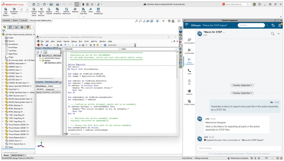
Task: Open Network in the 3DSwym sidebar
Action: [x=189, y=92]
